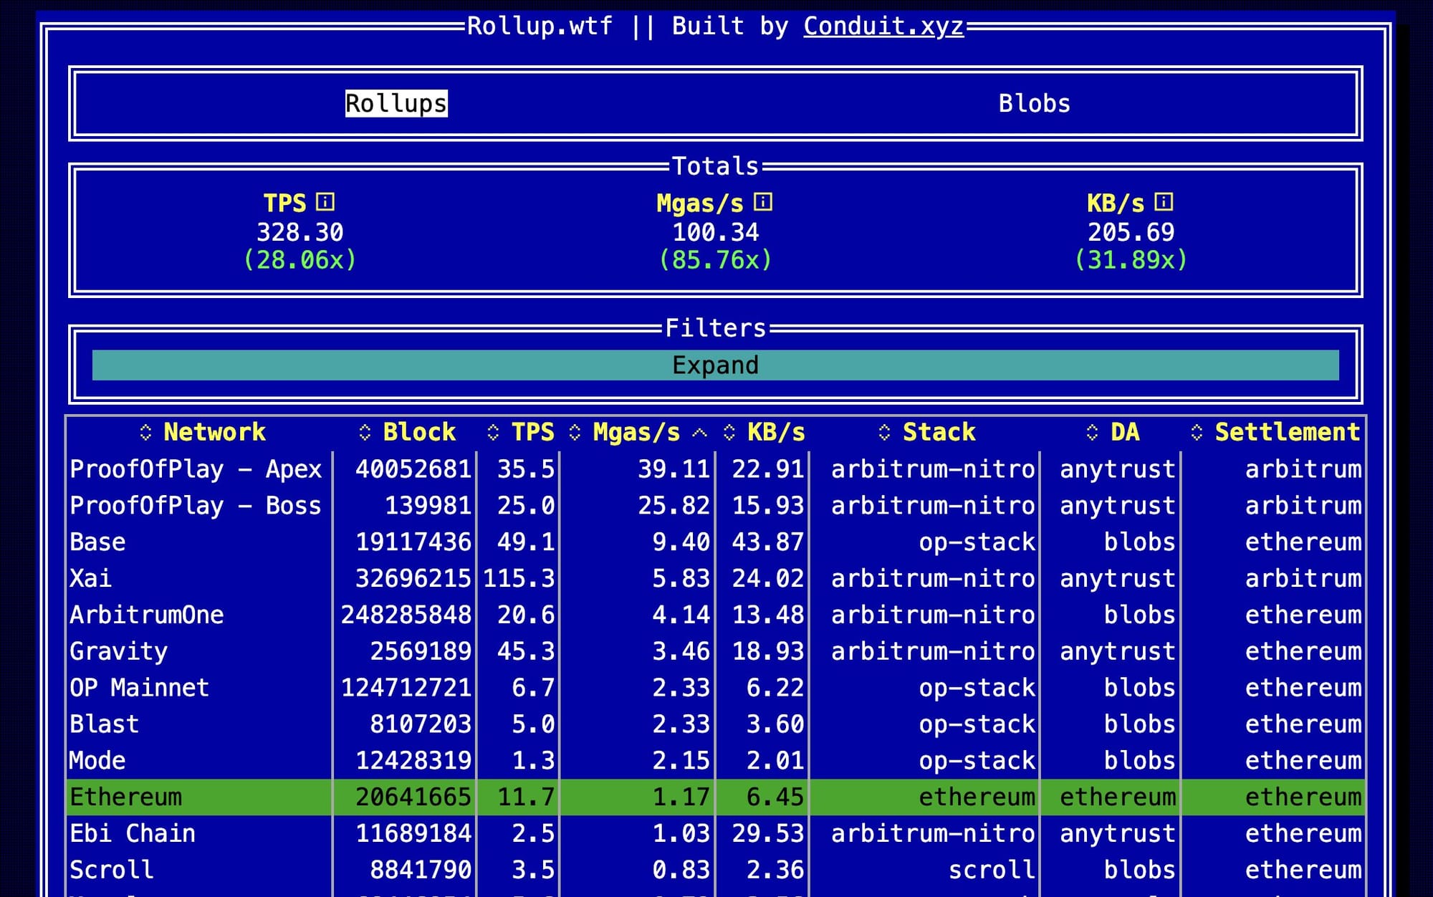Select the Mode network name
Image resolution: width=1433 pixels, height=897 pixels.
(x=97, y=761)
